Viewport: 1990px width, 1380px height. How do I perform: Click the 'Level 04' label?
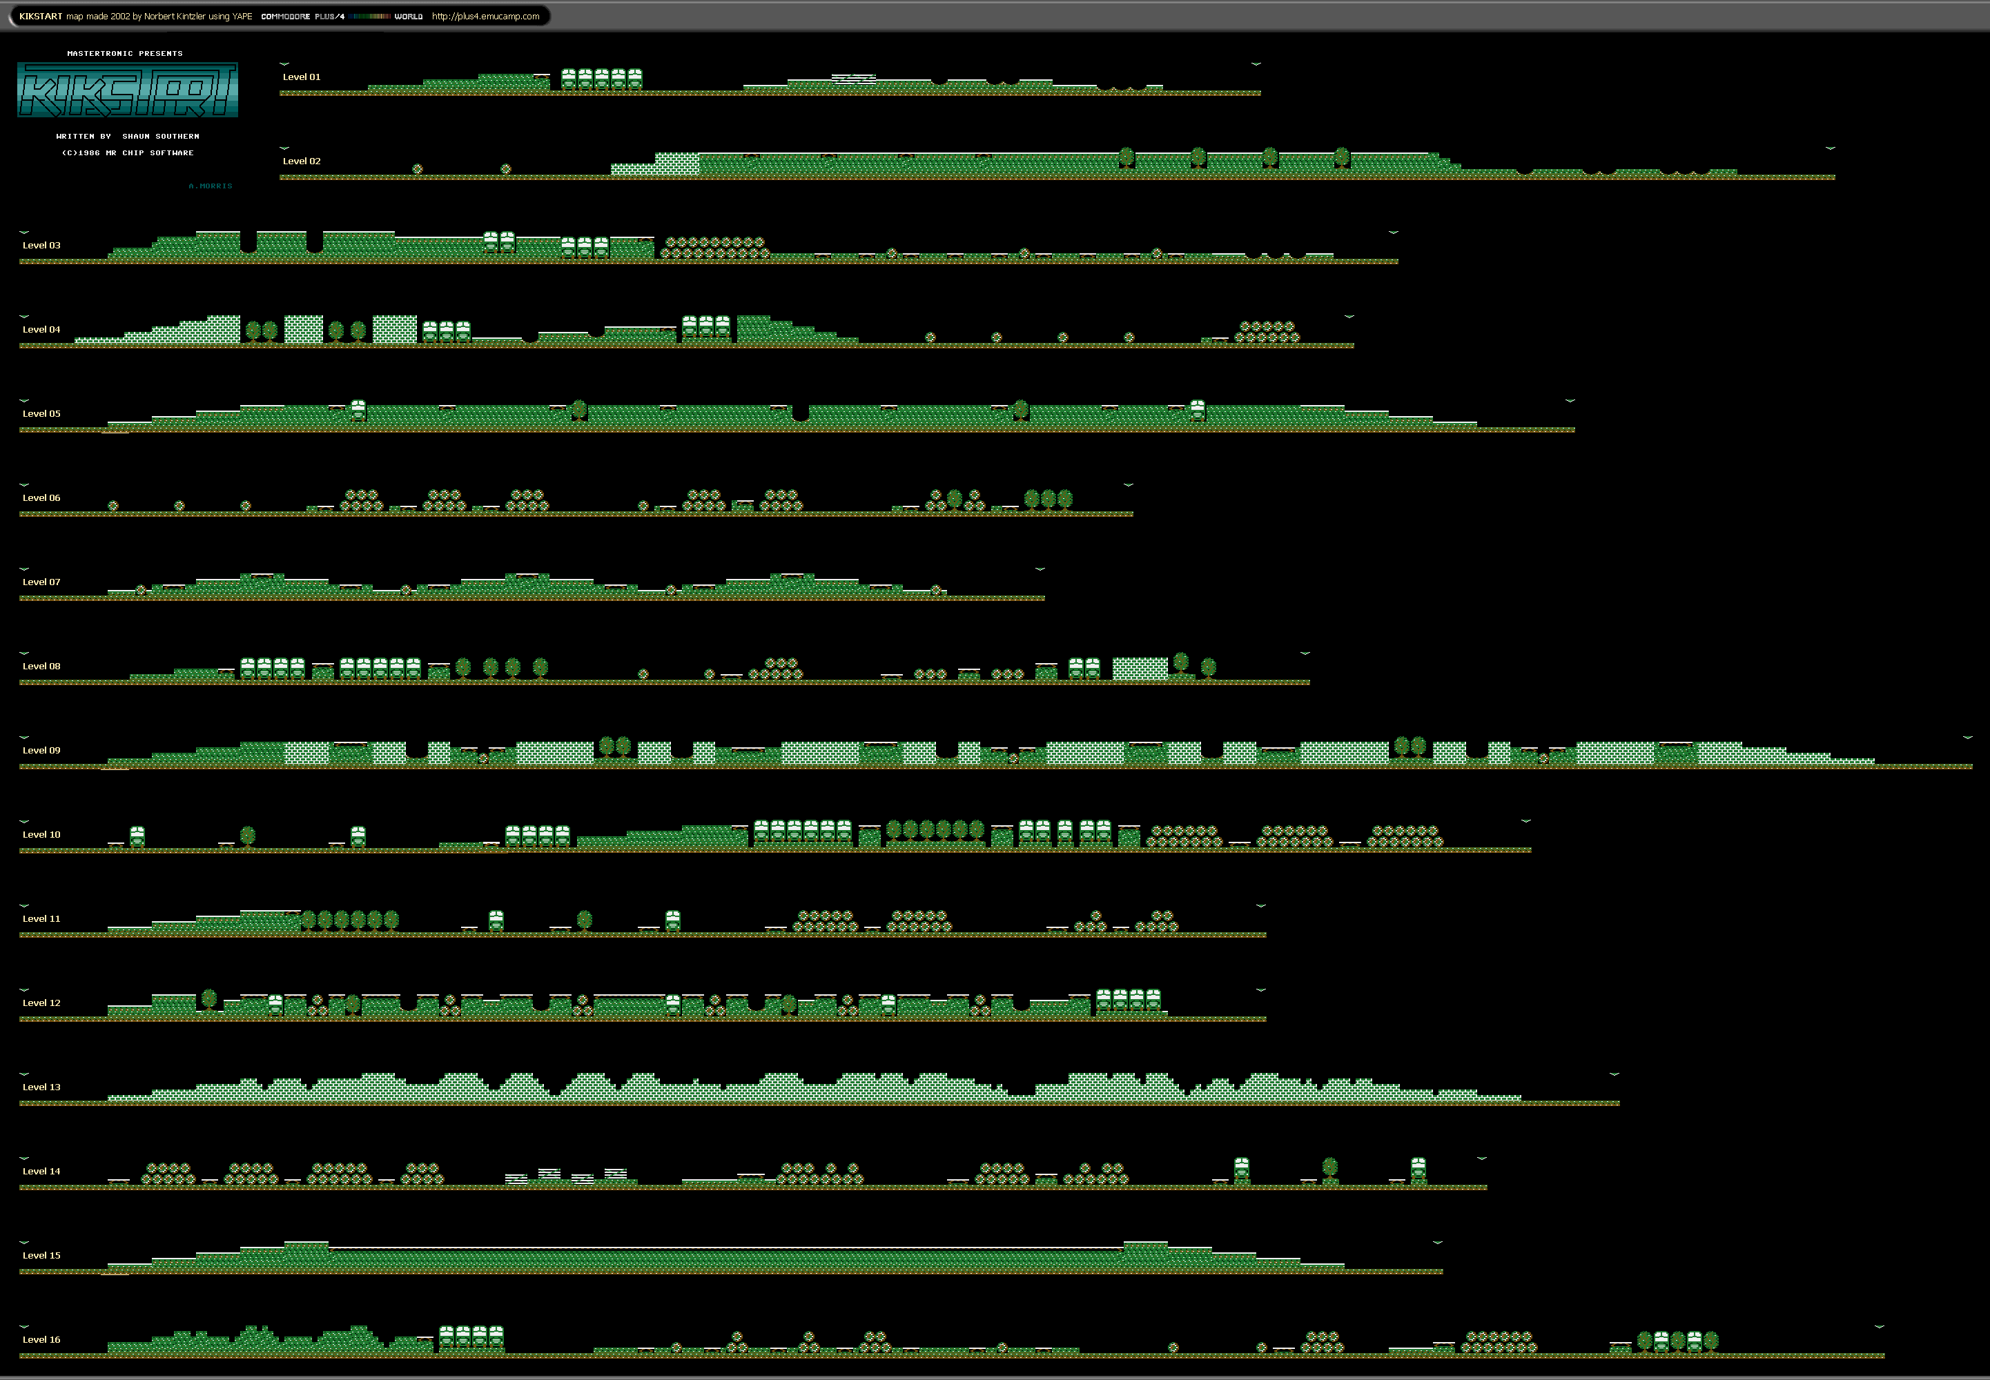coord(41,329)
